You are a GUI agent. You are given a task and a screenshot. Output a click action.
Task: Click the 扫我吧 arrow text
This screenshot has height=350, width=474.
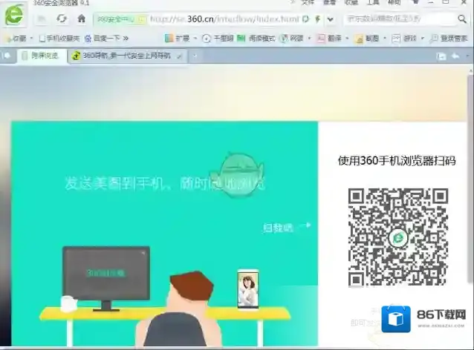click(x=287, y=227)
